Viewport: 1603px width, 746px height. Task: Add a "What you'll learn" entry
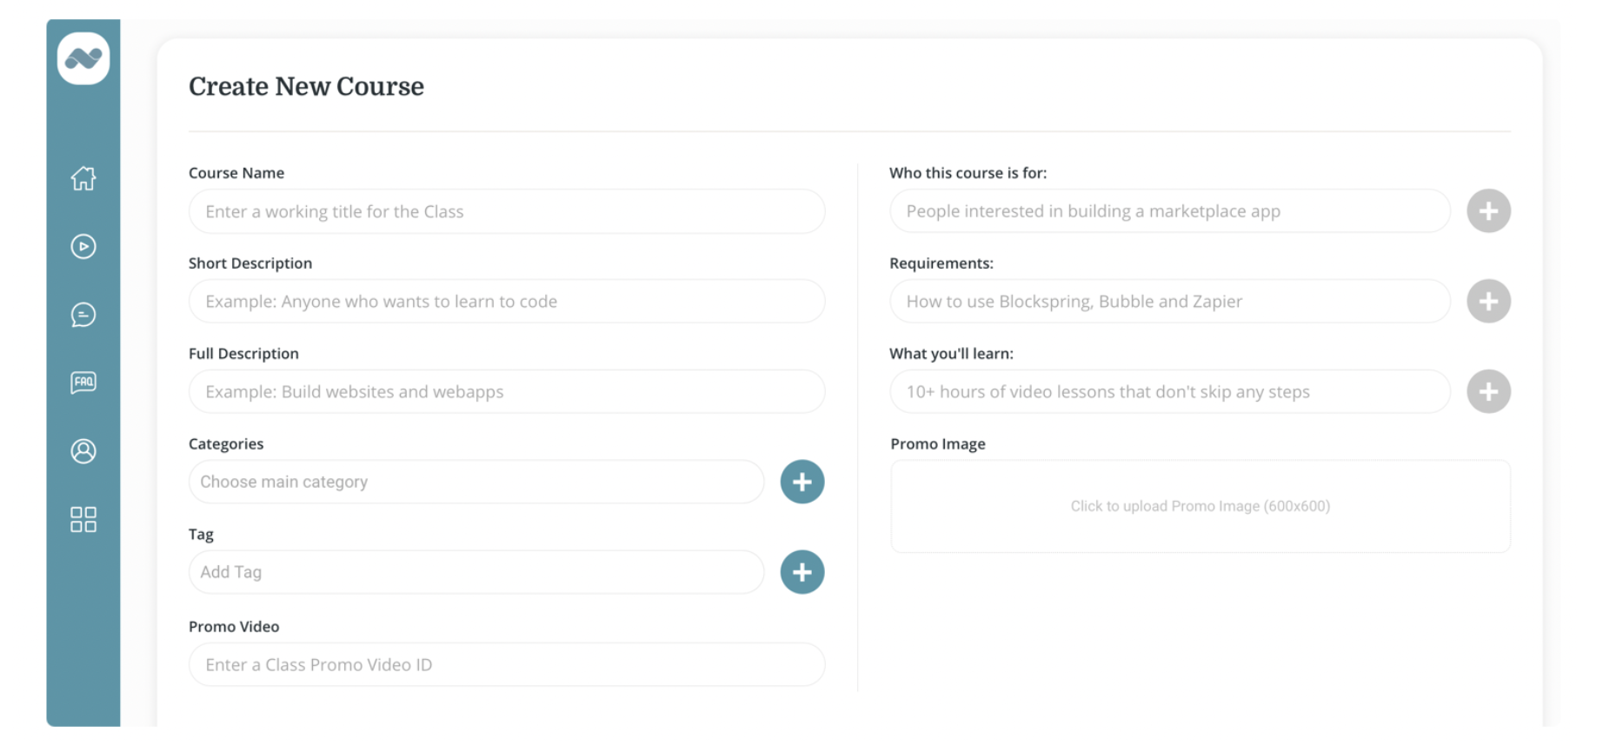1488,392
